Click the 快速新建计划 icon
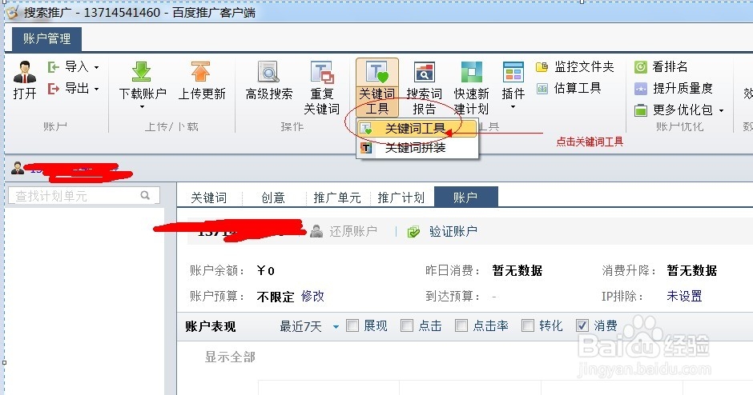 471,73
